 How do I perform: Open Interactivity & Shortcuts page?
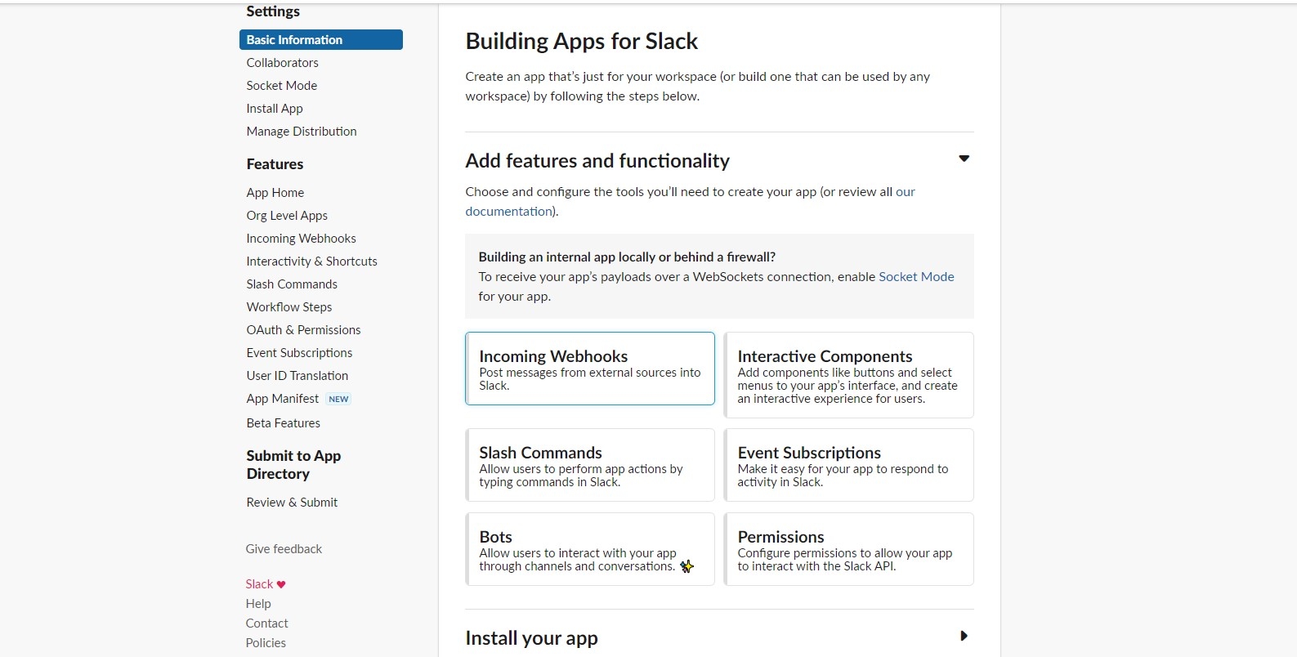312,261
